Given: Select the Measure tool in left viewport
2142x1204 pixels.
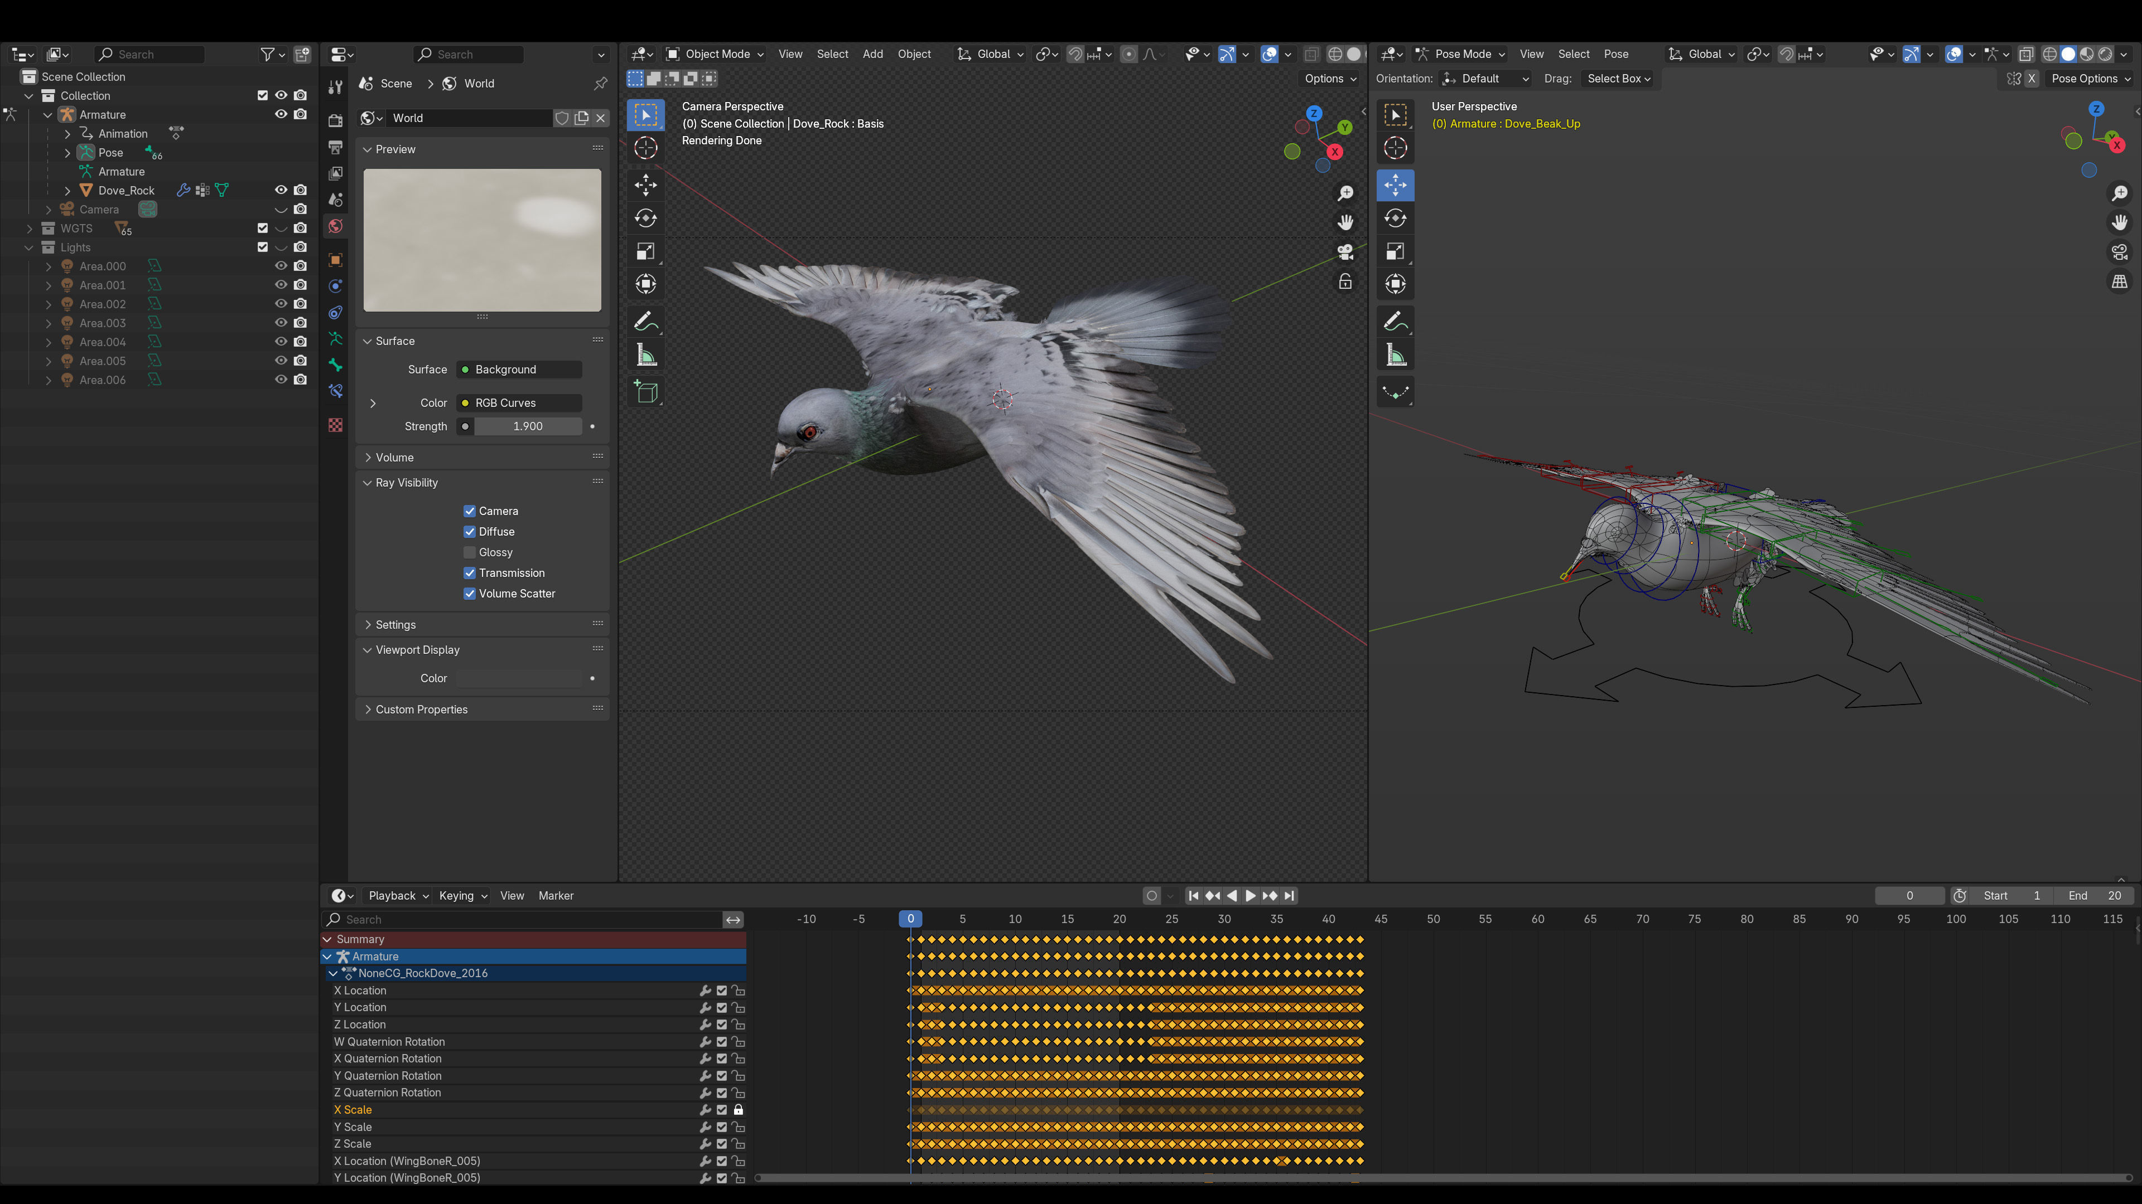Looking at the screenshot, I should coord(645,356).
